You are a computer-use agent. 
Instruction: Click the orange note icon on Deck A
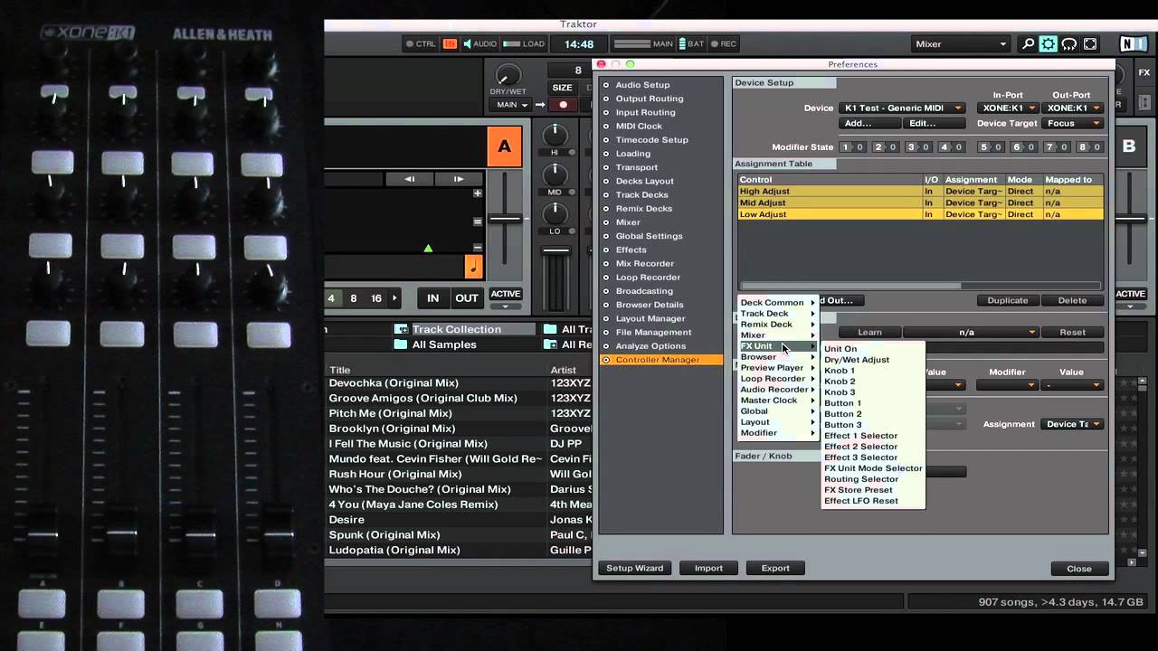[474, 267]
